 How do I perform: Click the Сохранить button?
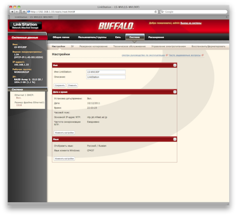click(60, 85)
